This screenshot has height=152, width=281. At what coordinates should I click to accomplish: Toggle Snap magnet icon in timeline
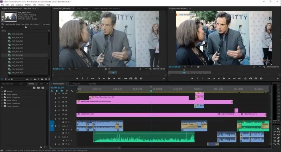(57, 91)
